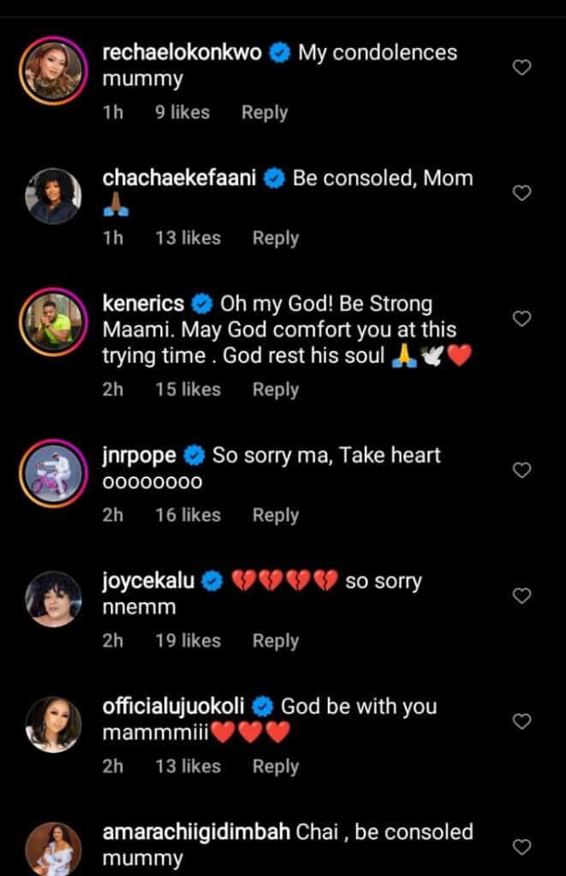Heart the jnrpope comment
This screenshot has width=566, height=876.
tap(521, 470)
